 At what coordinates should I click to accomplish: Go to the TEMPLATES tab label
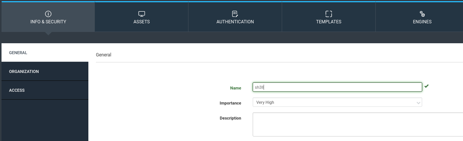tap(329, 22)
